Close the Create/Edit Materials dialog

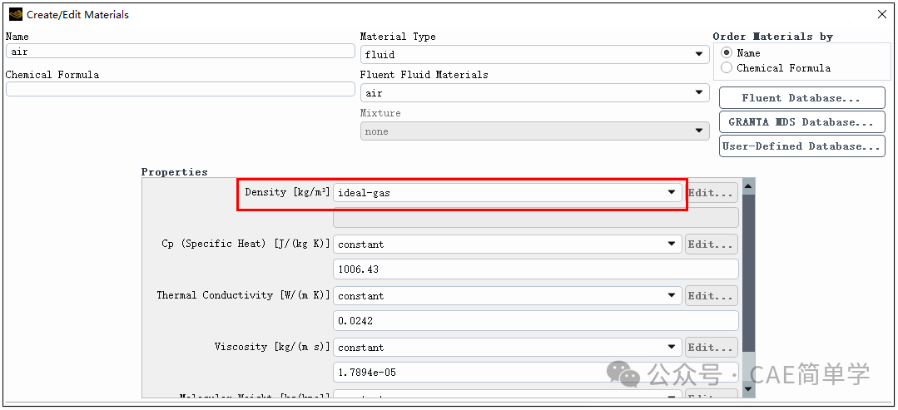[882, 14]
